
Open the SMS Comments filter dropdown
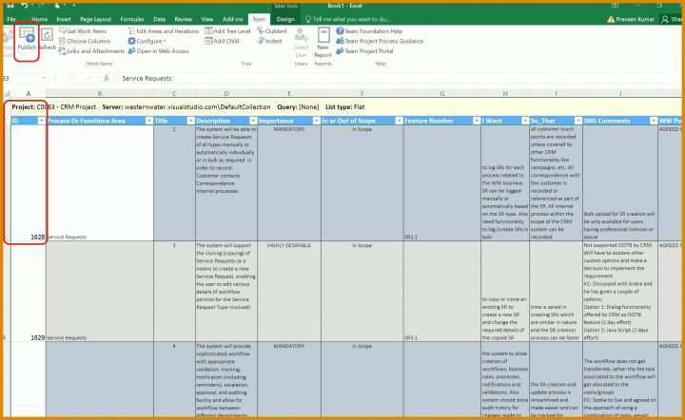tap(653, 121)
